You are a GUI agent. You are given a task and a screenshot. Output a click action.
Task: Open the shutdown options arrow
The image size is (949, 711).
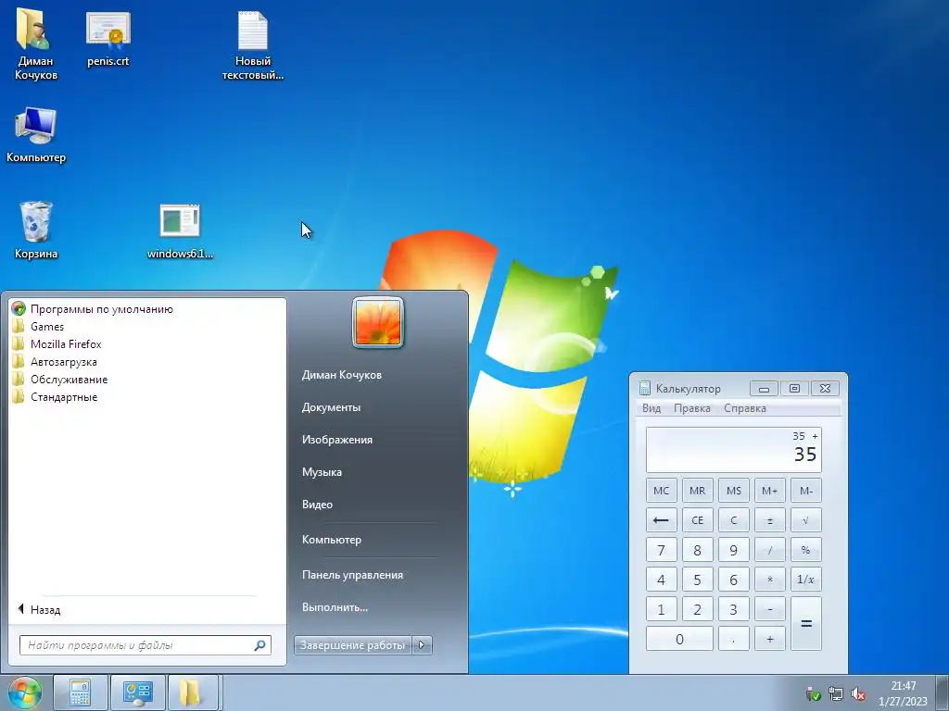point(422,645)
